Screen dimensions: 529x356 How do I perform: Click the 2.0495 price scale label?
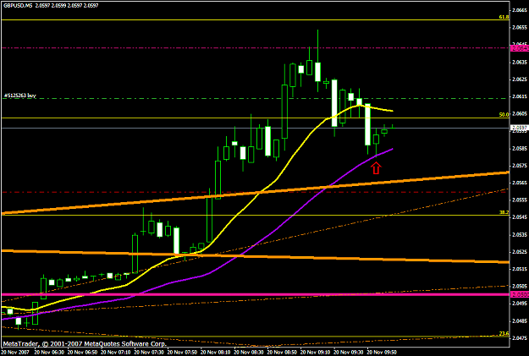pyautogui.click(x=520, y=303)
